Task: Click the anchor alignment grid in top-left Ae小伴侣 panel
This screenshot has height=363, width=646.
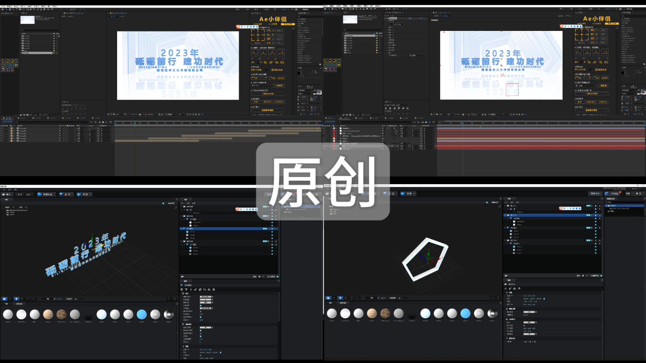Action: point(258,35)
